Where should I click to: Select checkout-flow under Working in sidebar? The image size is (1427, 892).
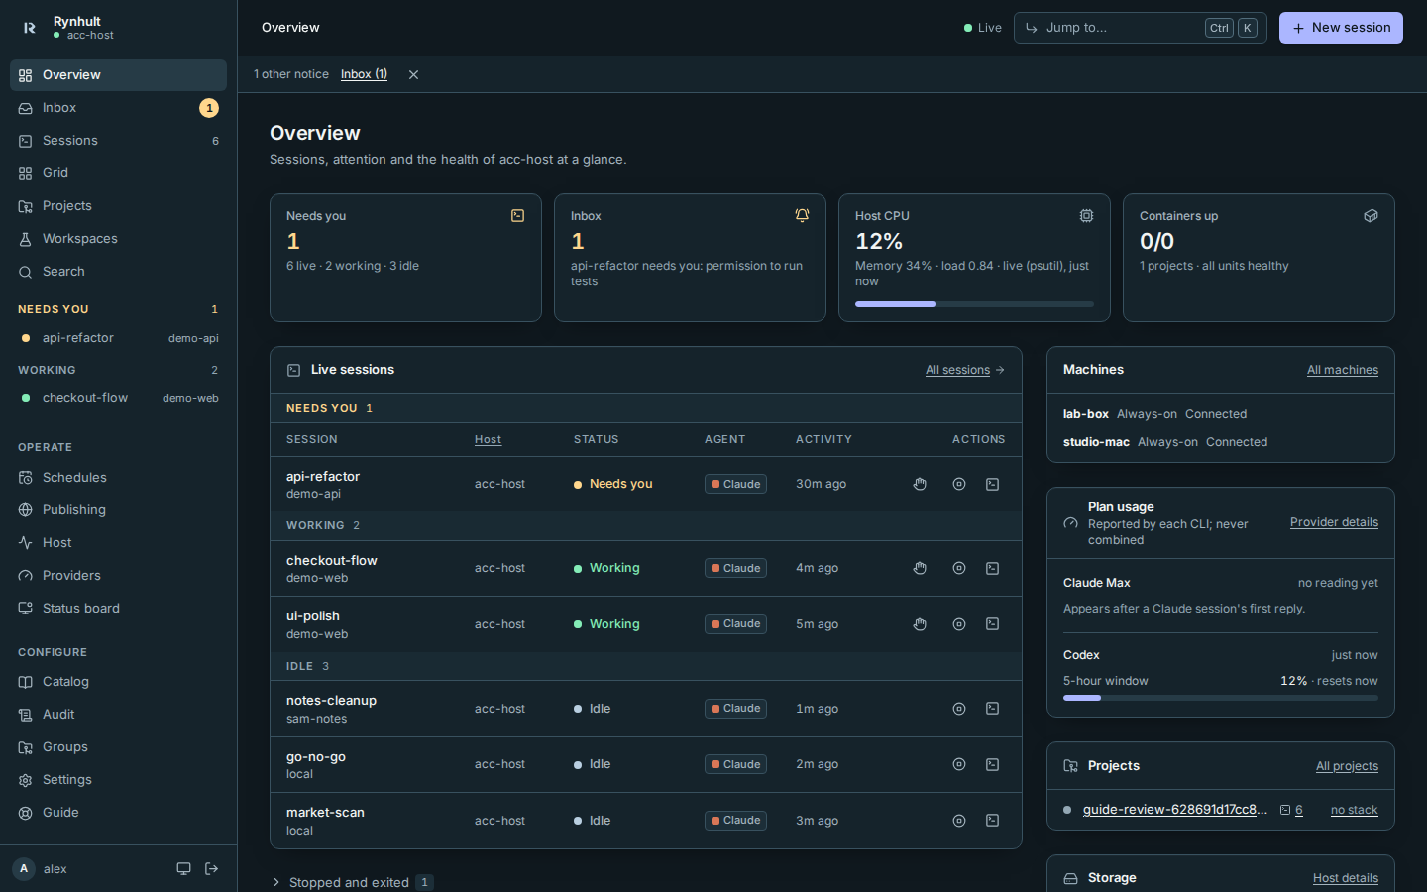[x=118, y=398]
